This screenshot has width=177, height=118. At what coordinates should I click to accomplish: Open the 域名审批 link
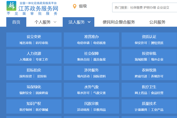[26, 43]
